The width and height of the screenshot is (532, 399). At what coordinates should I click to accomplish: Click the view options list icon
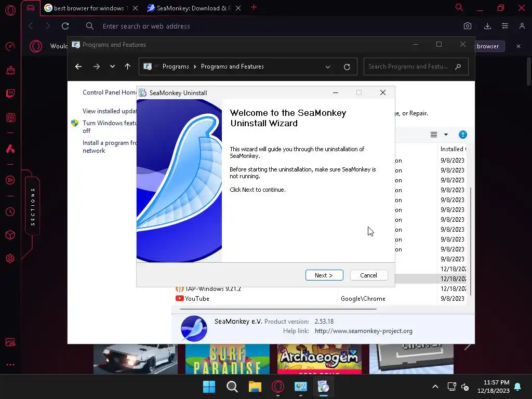[434, 135]
